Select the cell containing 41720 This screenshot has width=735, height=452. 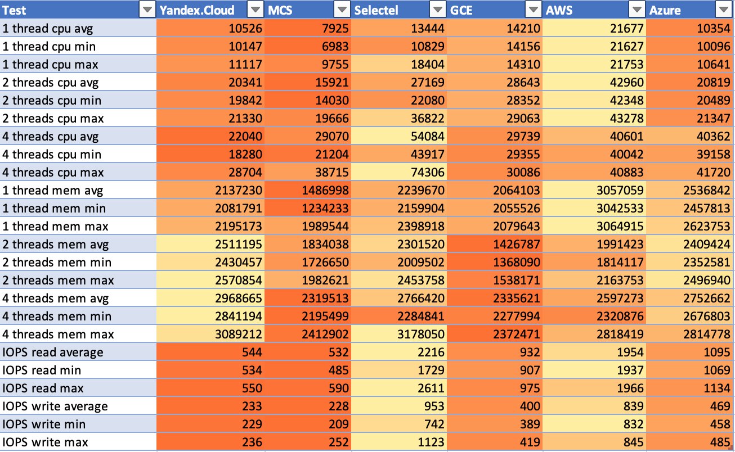point(691,173)
